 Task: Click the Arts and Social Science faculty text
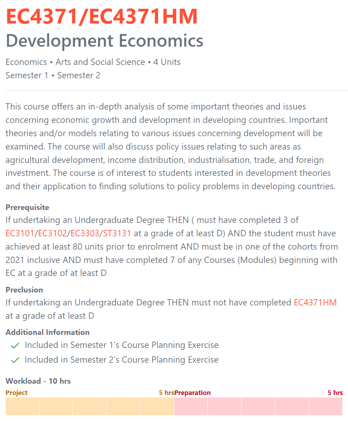[x=100, y=62]
